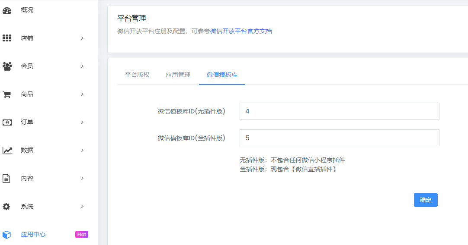468x245 pixels.
Task: Open the 微信开放平台官方文档 link
Action: pos(241,31)
